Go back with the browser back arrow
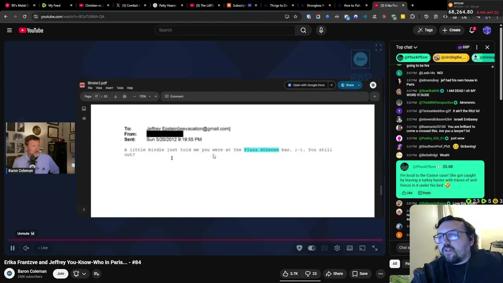503x283 pixels. click(6, 17)
